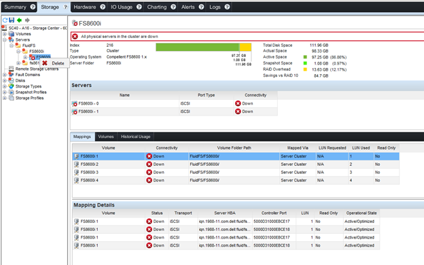Image resolution: width=424 pixels, height=265 pixels.
Task: Click server icon beside FS8600i - 0
Action: [75, 103]
